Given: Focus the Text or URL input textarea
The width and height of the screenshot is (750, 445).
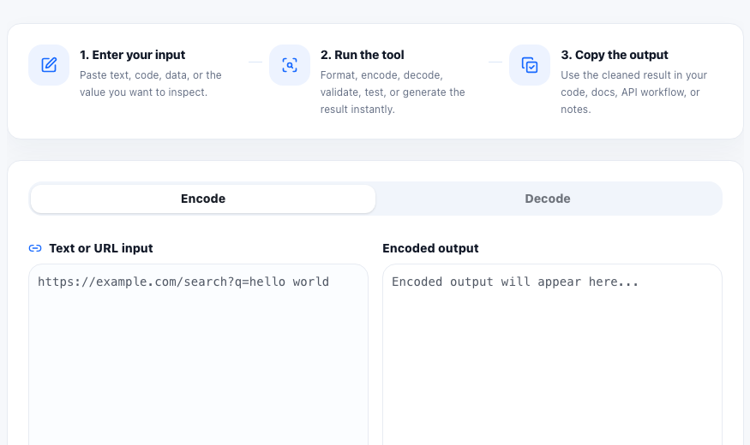Looking at the screenshot, I should tap(199, 355).
